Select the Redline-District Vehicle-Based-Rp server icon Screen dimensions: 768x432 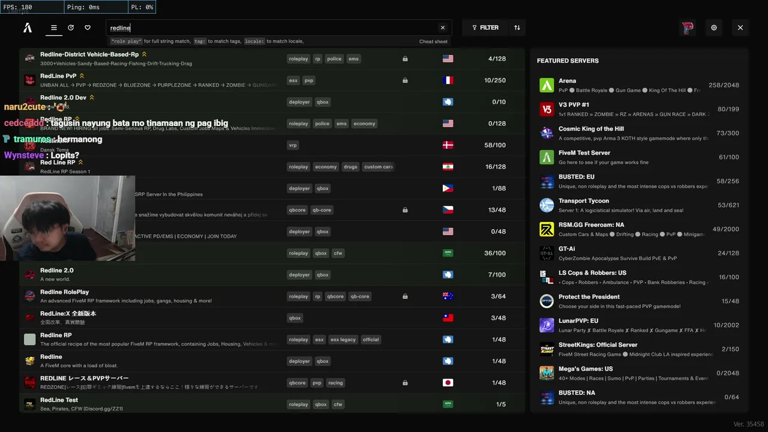point(29,59)
